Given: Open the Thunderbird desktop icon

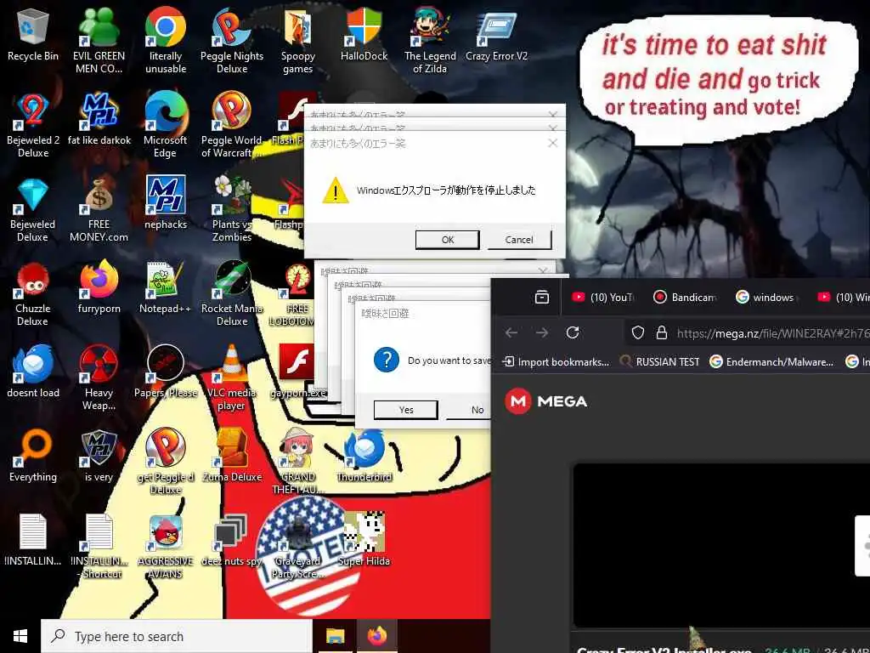Looking at the screenshot, I should pyautogui.click(x=364, y=456).
